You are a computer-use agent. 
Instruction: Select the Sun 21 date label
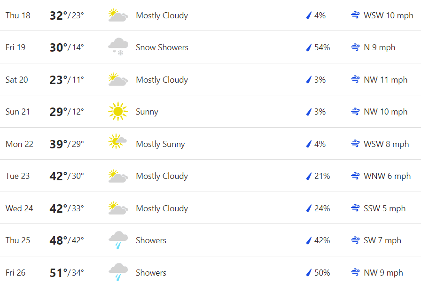point(18,112)
